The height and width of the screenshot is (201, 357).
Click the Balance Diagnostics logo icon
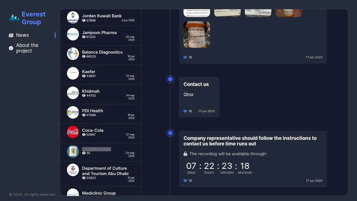click(x=73, y=54)
